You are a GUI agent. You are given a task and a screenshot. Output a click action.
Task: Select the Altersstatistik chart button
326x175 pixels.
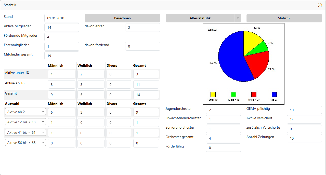pyautogui.click(x=200, y=18)
